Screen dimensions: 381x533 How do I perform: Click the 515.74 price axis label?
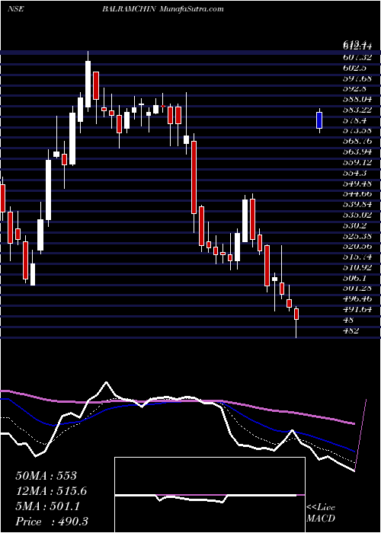[357, 257]
